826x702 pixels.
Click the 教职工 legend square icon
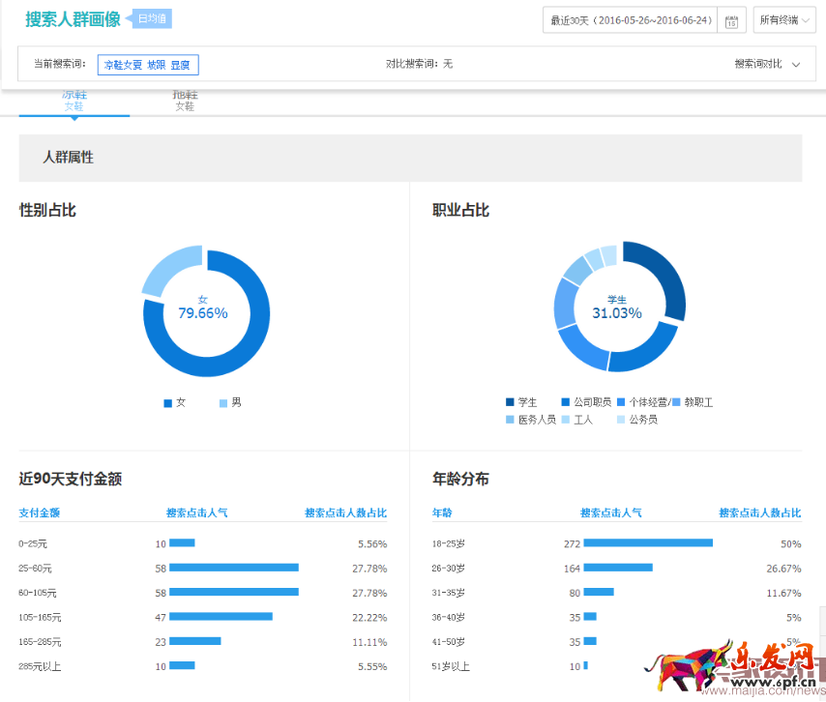(x=676, y=402)
